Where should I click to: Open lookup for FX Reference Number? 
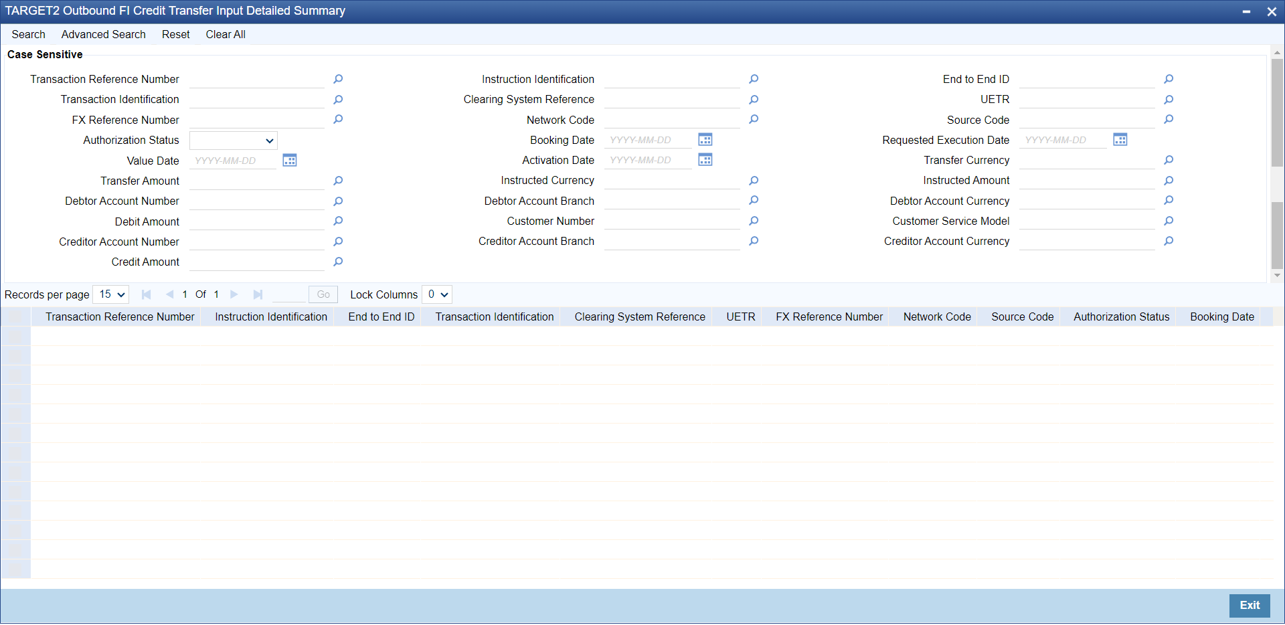point(338,120)
